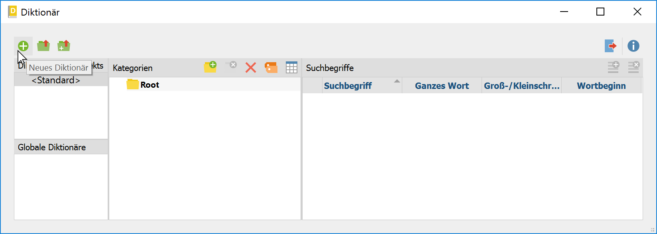Click the exit door icon with red arrow

click(611, 46)
